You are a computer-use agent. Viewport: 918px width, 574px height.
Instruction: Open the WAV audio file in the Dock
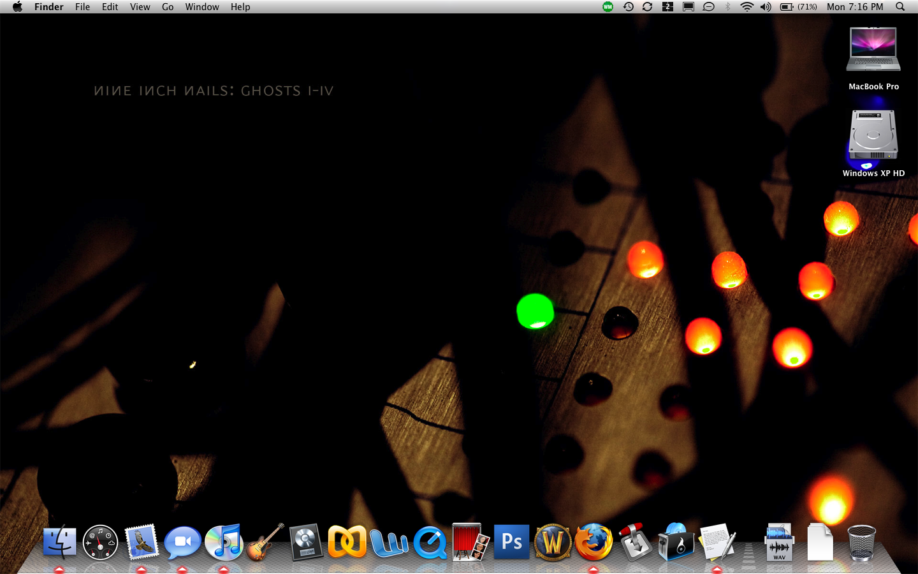[x=779, y=543]
